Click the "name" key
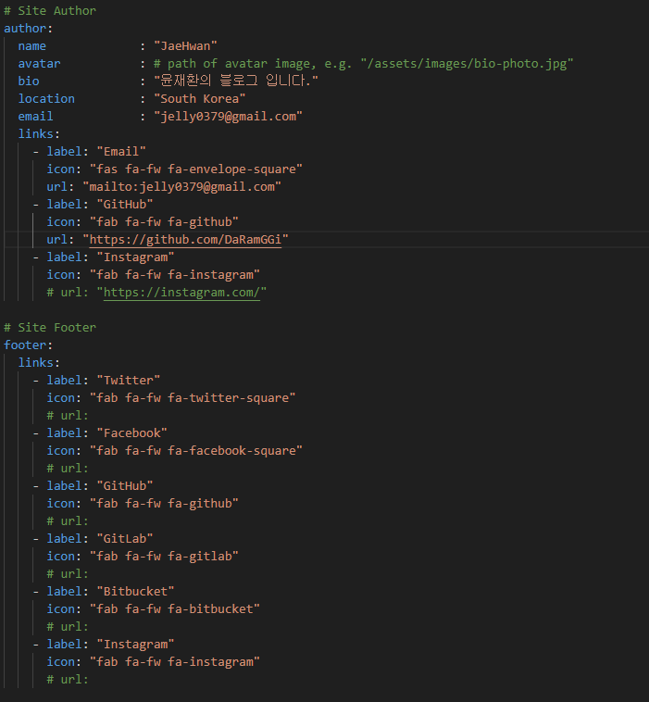This screenshot has width=649, height=702. click(31, 46)
